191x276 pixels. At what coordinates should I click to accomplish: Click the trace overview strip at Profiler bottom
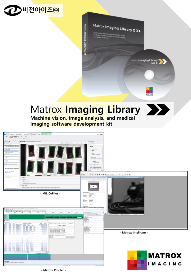(x=54, y=257)
